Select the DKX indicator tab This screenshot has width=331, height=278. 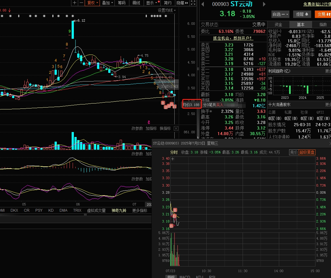[14, 210]
